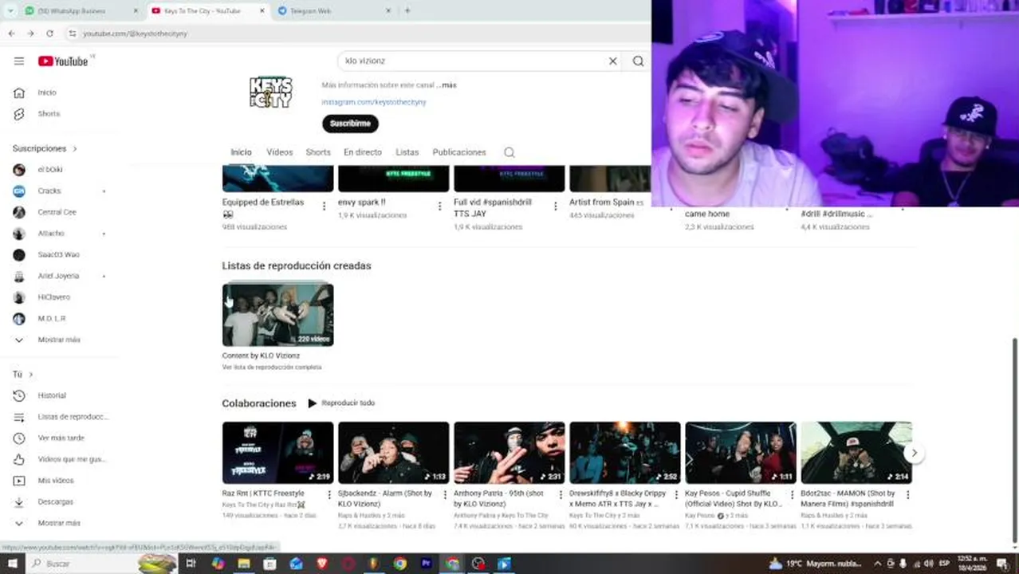Open options menu for Sjbackendz Alarm video
The height and width of the screenshot is (574, 1019).
(444, 495)
